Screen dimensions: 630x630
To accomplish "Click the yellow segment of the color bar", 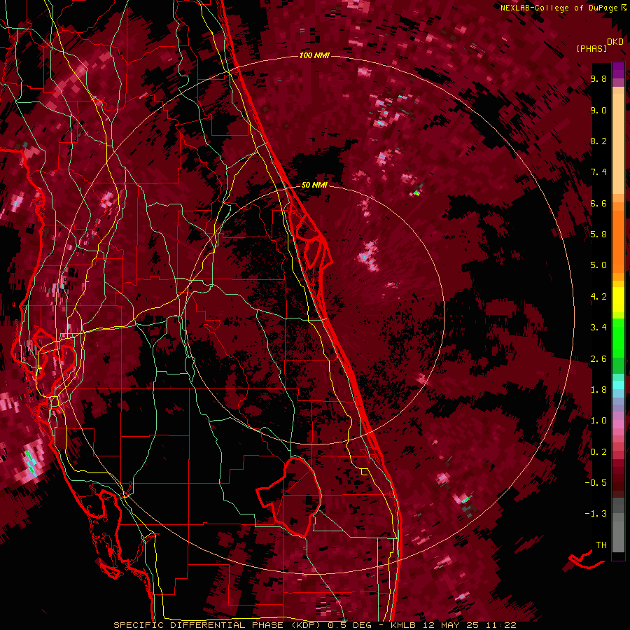I will (618, 300).
